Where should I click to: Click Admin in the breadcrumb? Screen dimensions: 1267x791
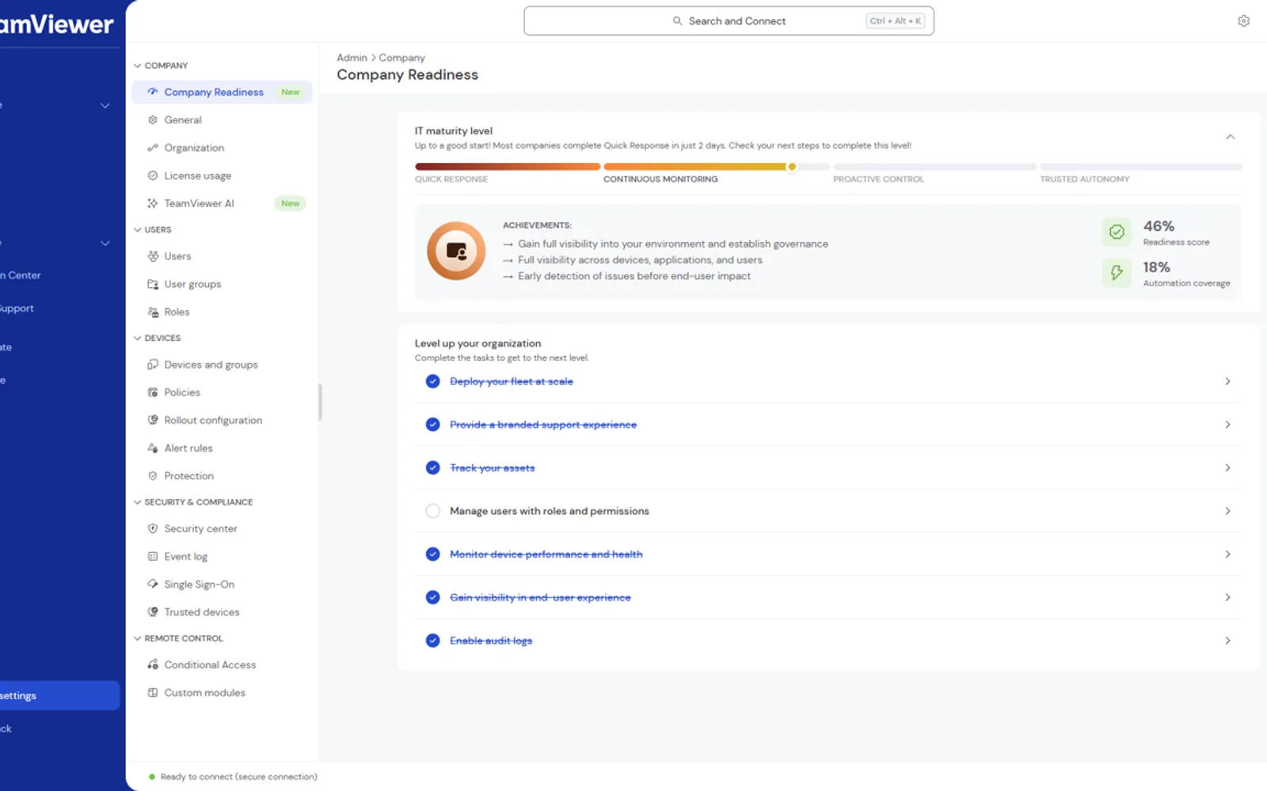(x=352, y=58)
